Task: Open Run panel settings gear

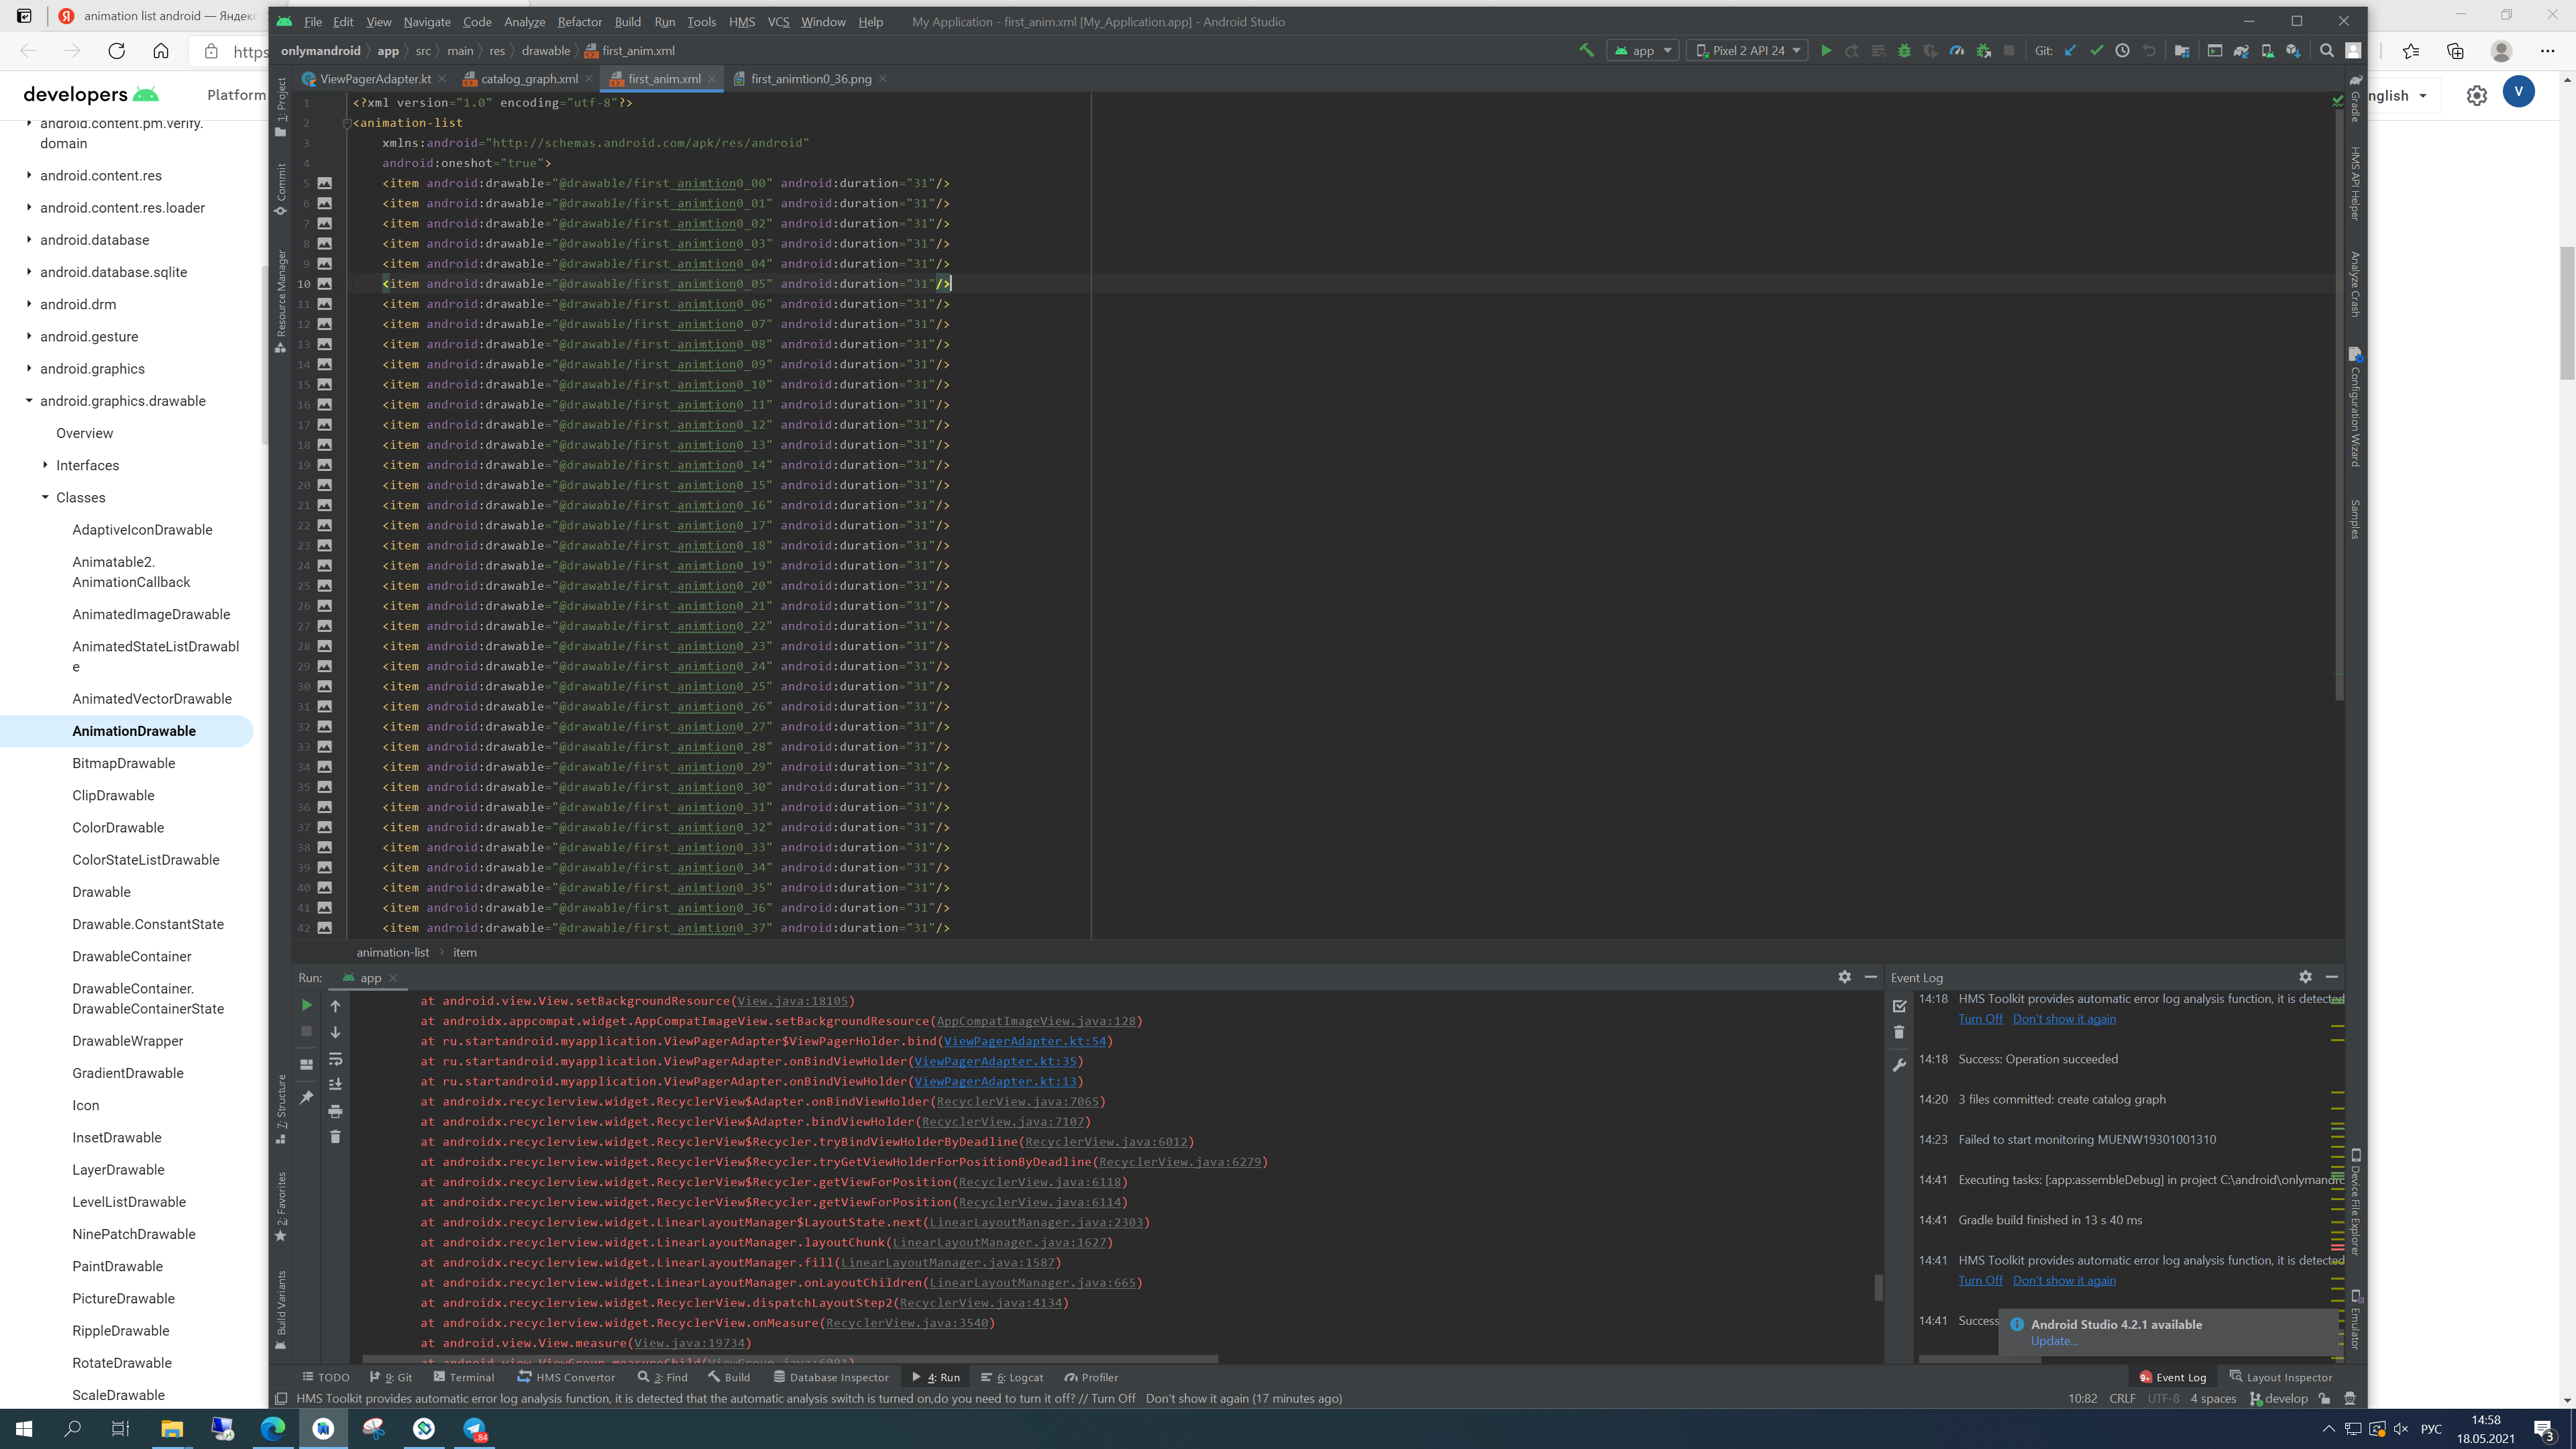Action: tap(1844, 977)
